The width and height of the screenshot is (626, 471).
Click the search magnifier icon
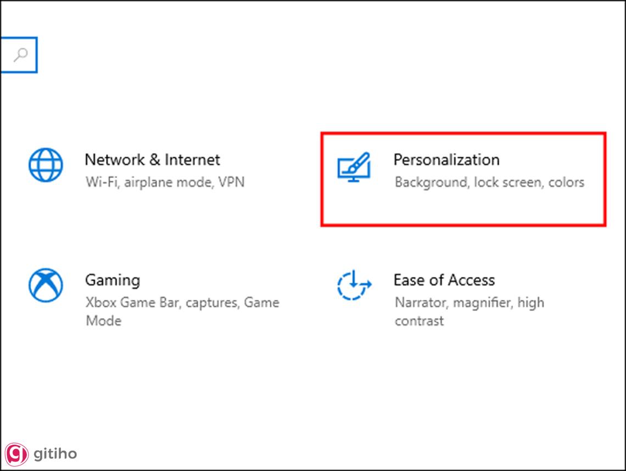(21, 54)
